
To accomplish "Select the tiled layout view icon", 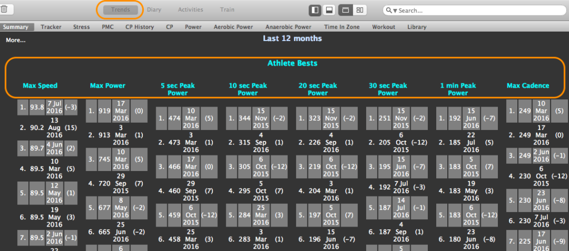I will tap(360, 10).
